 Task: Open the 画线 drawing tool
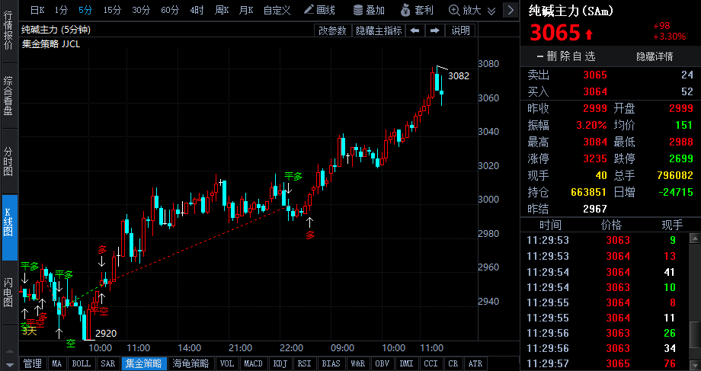318,10
